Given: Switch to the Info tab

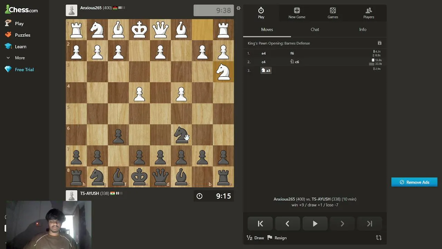Looking at the screenshot, I should pyautogui.click(x=363, y=30).
